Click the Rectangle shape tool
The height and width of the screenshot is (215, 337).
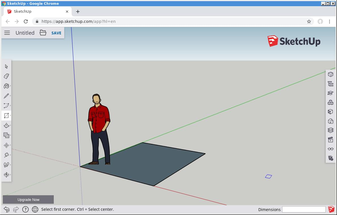coord(6,115)
